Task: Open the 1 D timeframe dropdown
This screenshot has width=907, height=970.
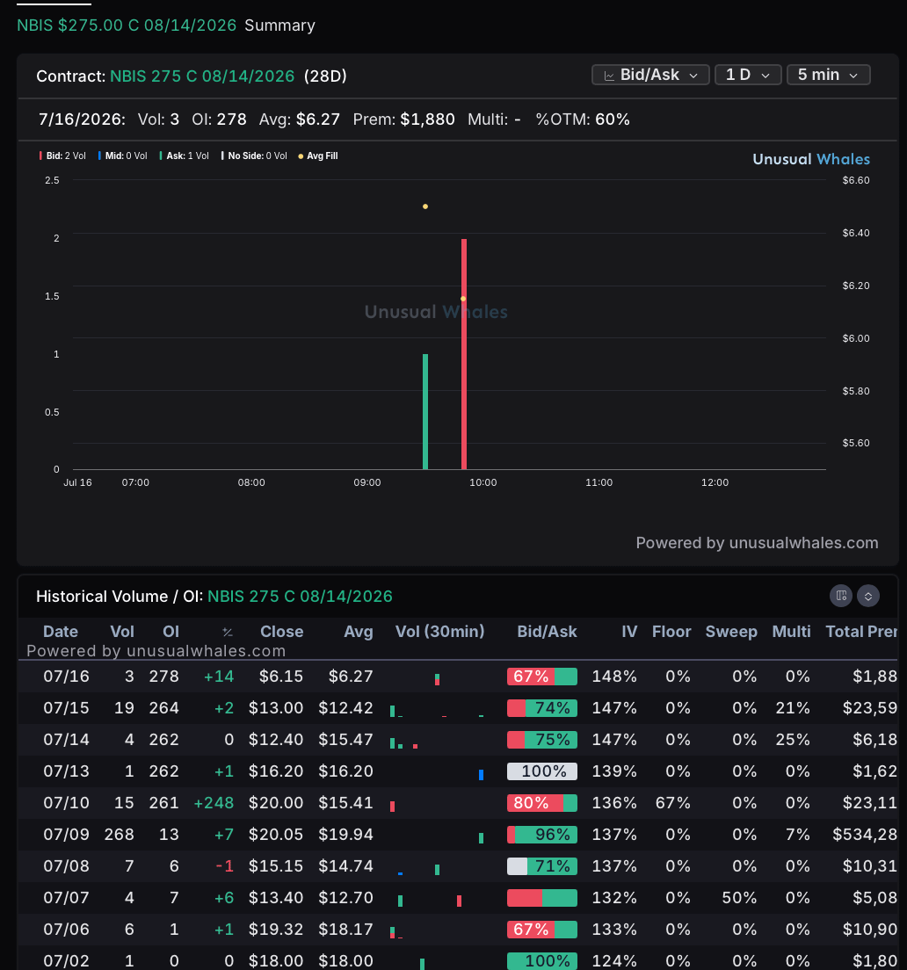Action: click(748, 75)
